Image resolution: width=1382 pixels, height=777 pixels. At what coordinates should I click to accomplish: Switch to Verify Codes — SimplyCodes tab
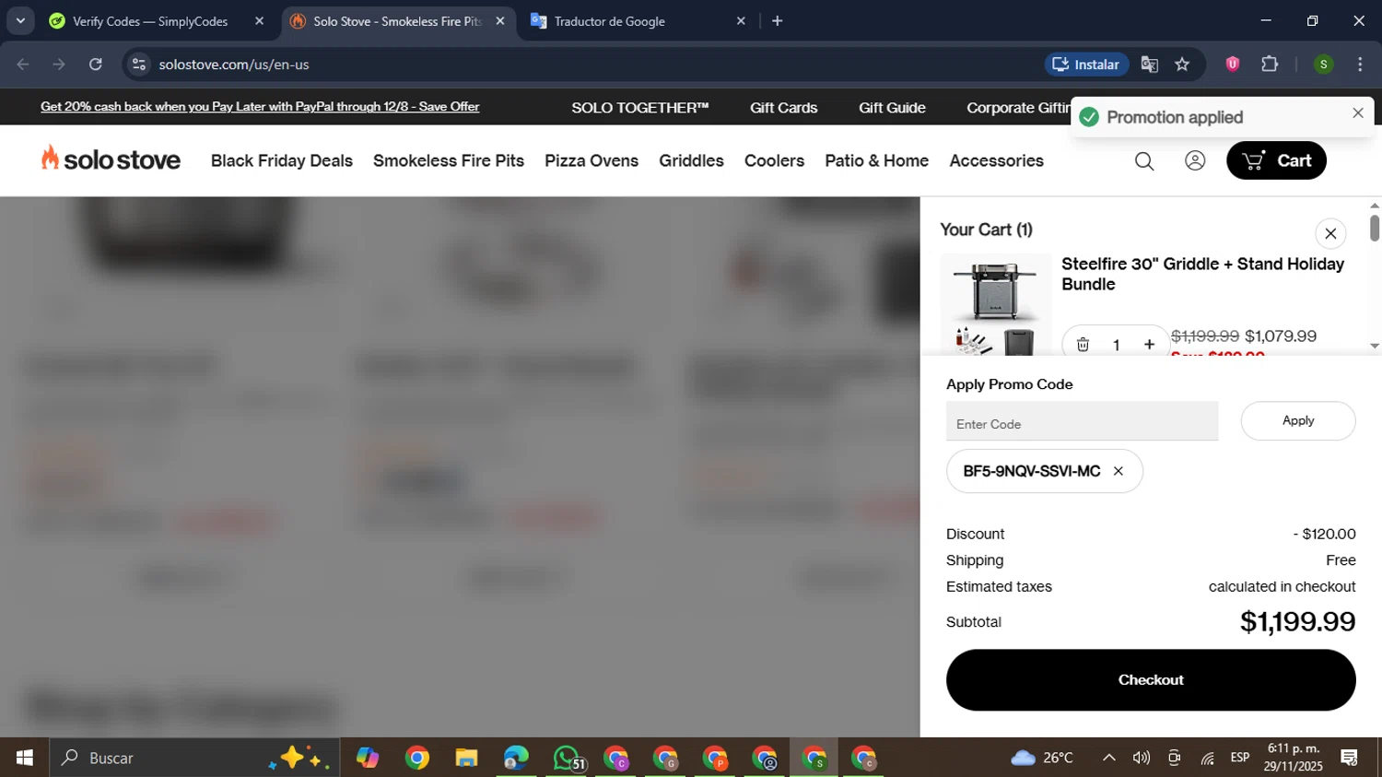tap(149, 21)
